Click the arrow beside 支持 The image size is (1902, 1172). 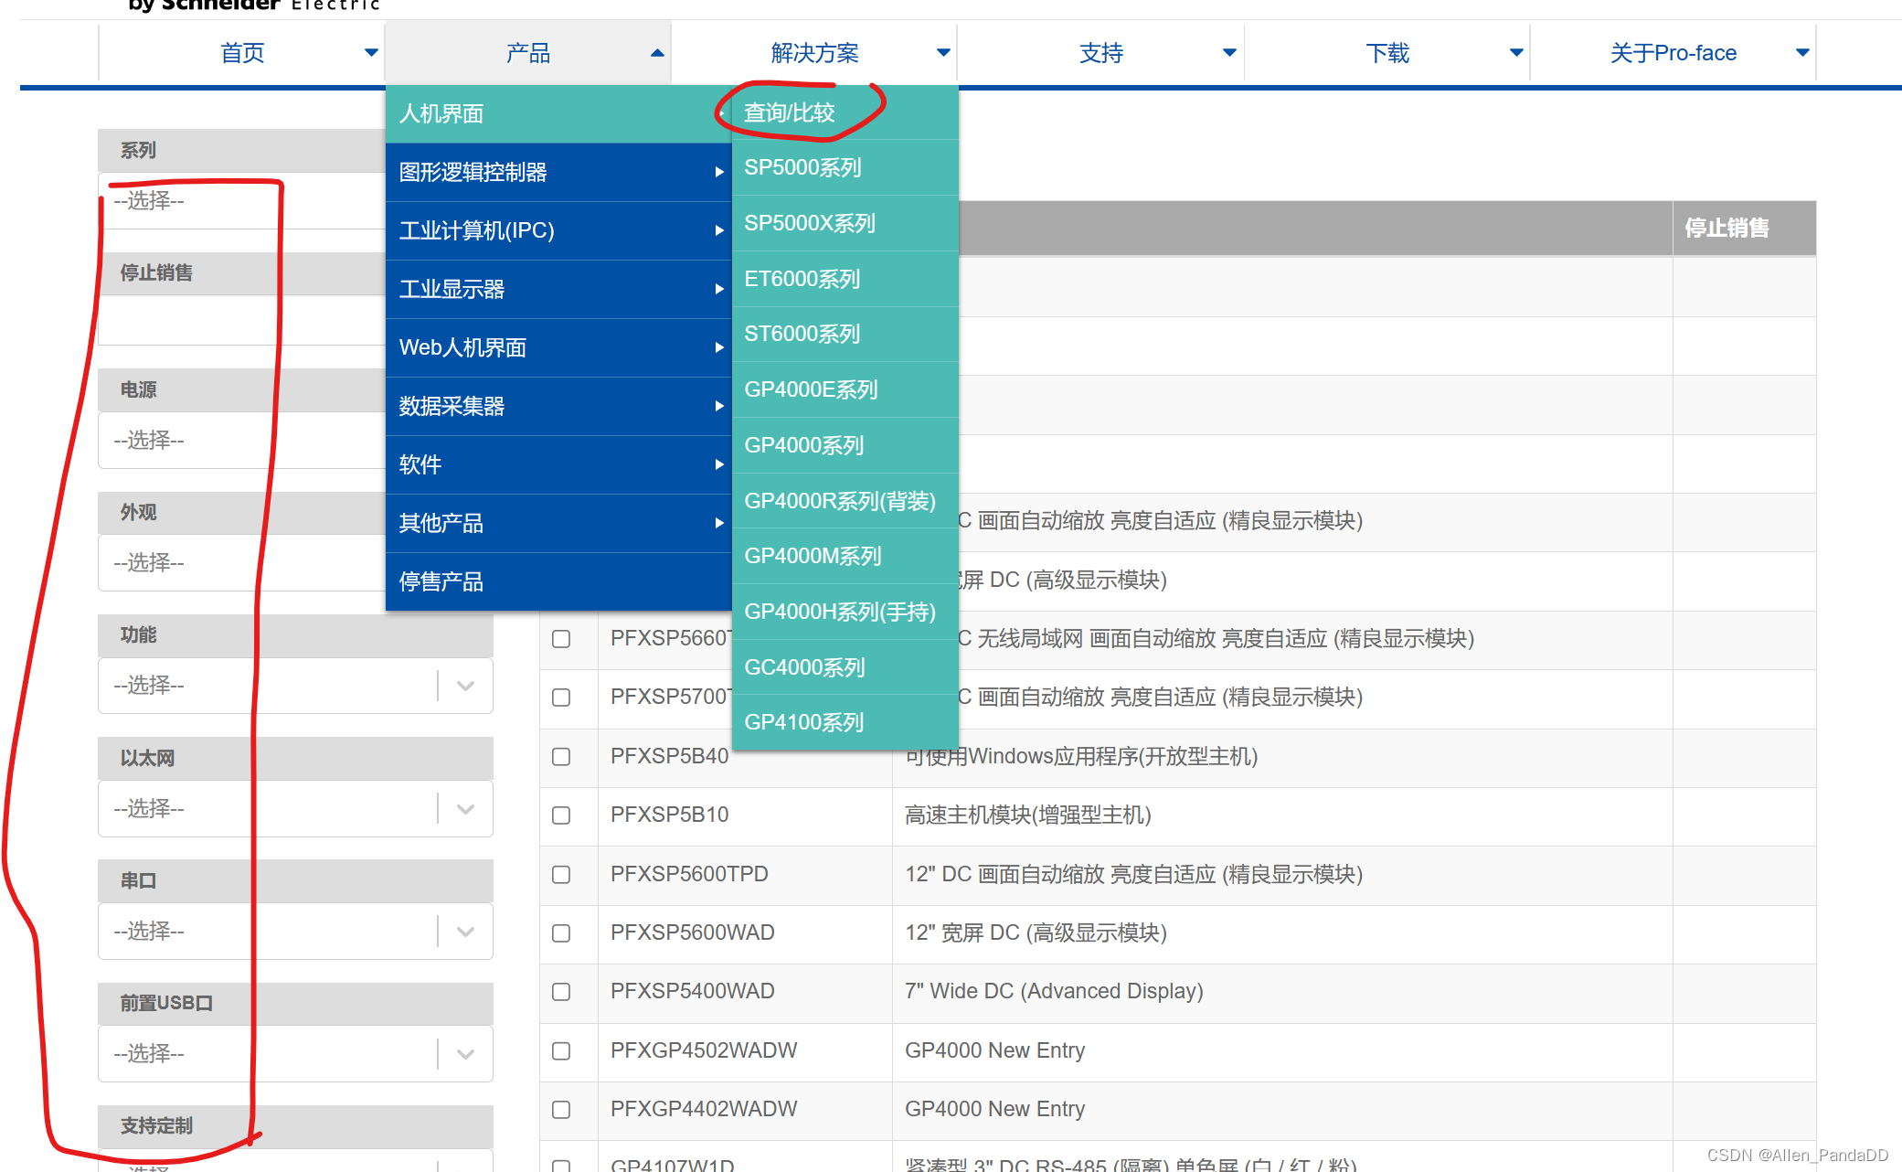pyautogui.click(x=1229, y=53)
